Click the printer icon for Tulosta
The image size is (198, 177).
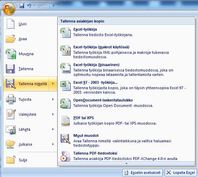tap(11, 99)
